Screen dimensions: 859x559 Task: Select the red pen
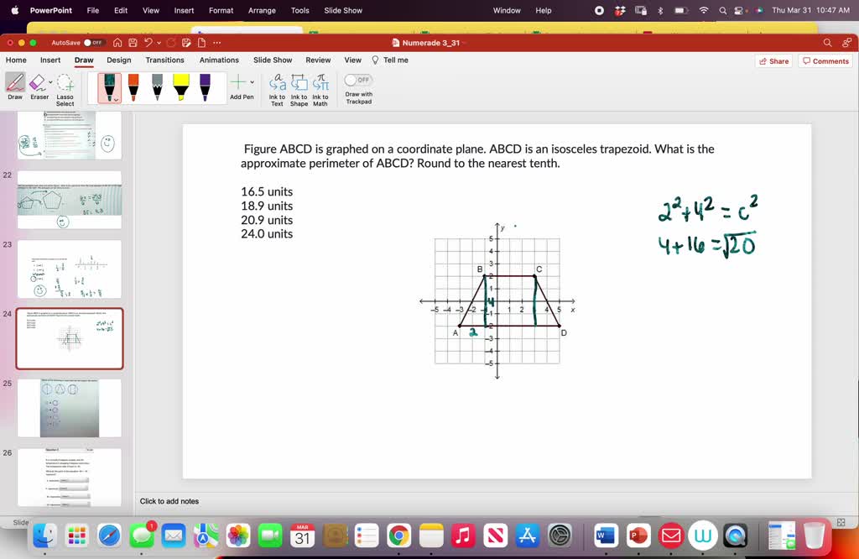(x=133, y=87)
